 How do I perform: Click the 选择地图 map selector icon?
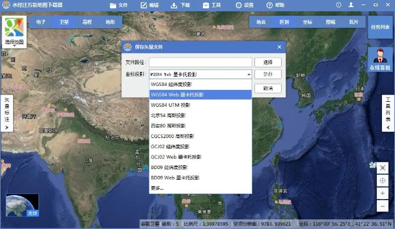coord(14,32)
